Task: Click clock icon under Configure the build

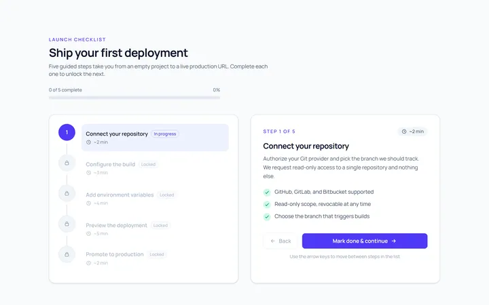Action: coord(88,173)
